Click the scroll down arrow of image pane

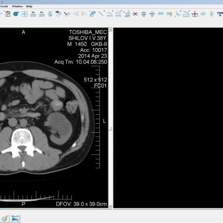click(x=110, y=206)
